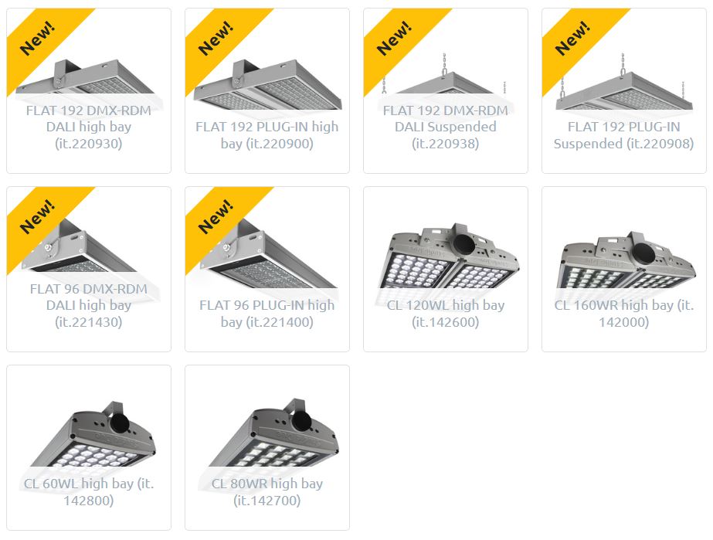Viewport: 713px width, 540px height.
Task: Click the CL 120WL luminaire image
Action: tap(448, 256)
